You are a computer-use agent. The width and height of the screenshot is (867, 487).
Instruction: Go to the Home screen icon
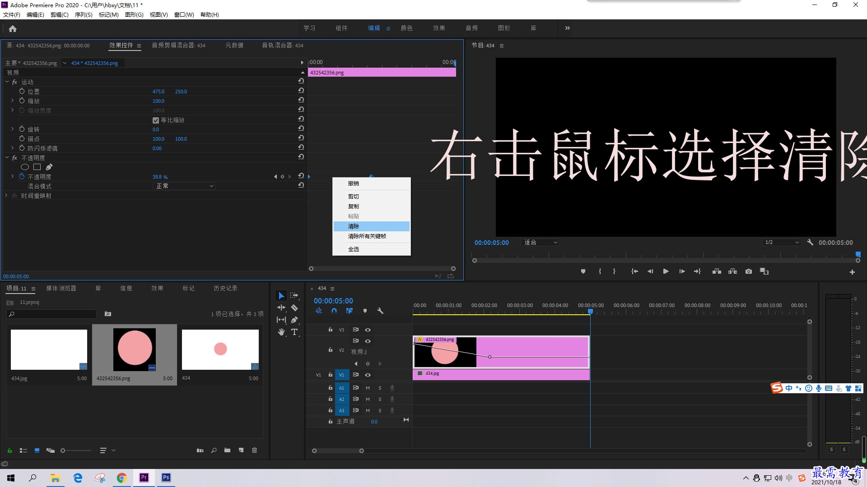[13, 28]
